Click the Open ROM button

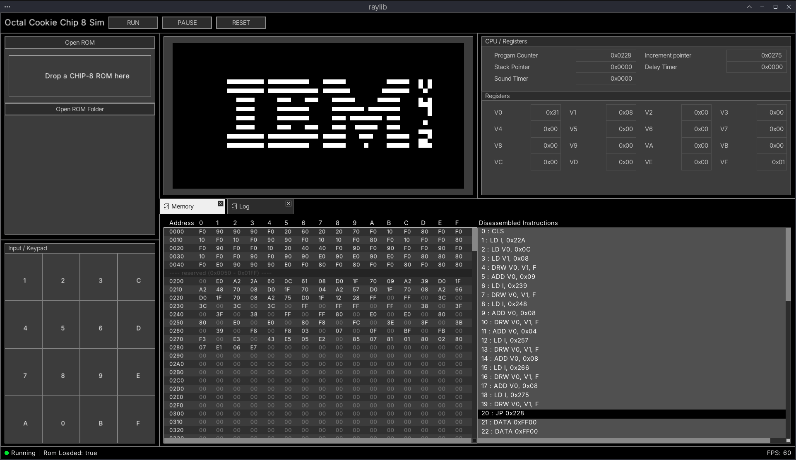80,43
